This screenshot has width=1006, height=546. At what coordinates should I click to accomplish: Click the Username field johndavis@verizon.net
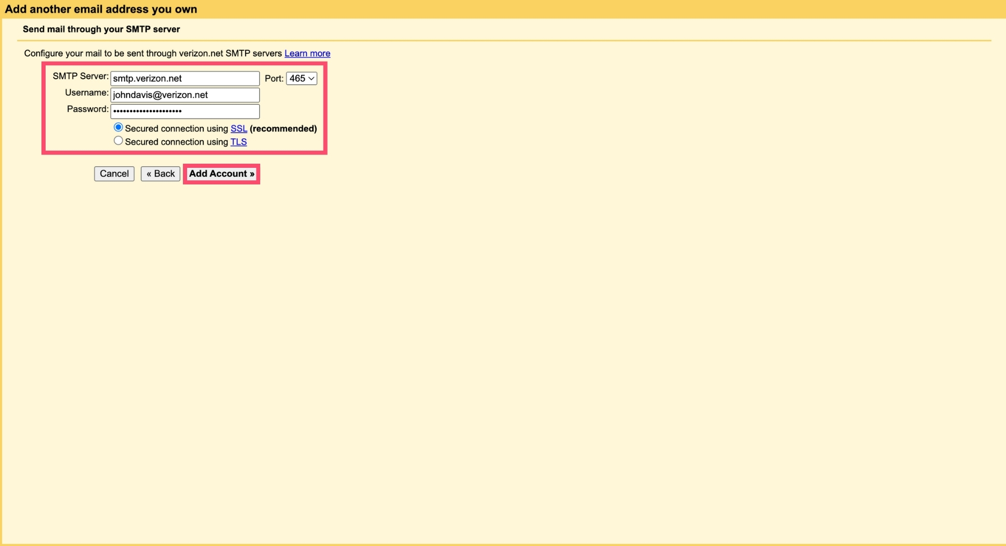coord(185,95)
